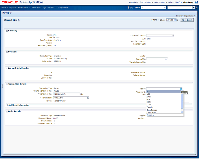Open the Packing Unit dropdown
This screenshot has height=159, width=199.
(x=166, y=59)
